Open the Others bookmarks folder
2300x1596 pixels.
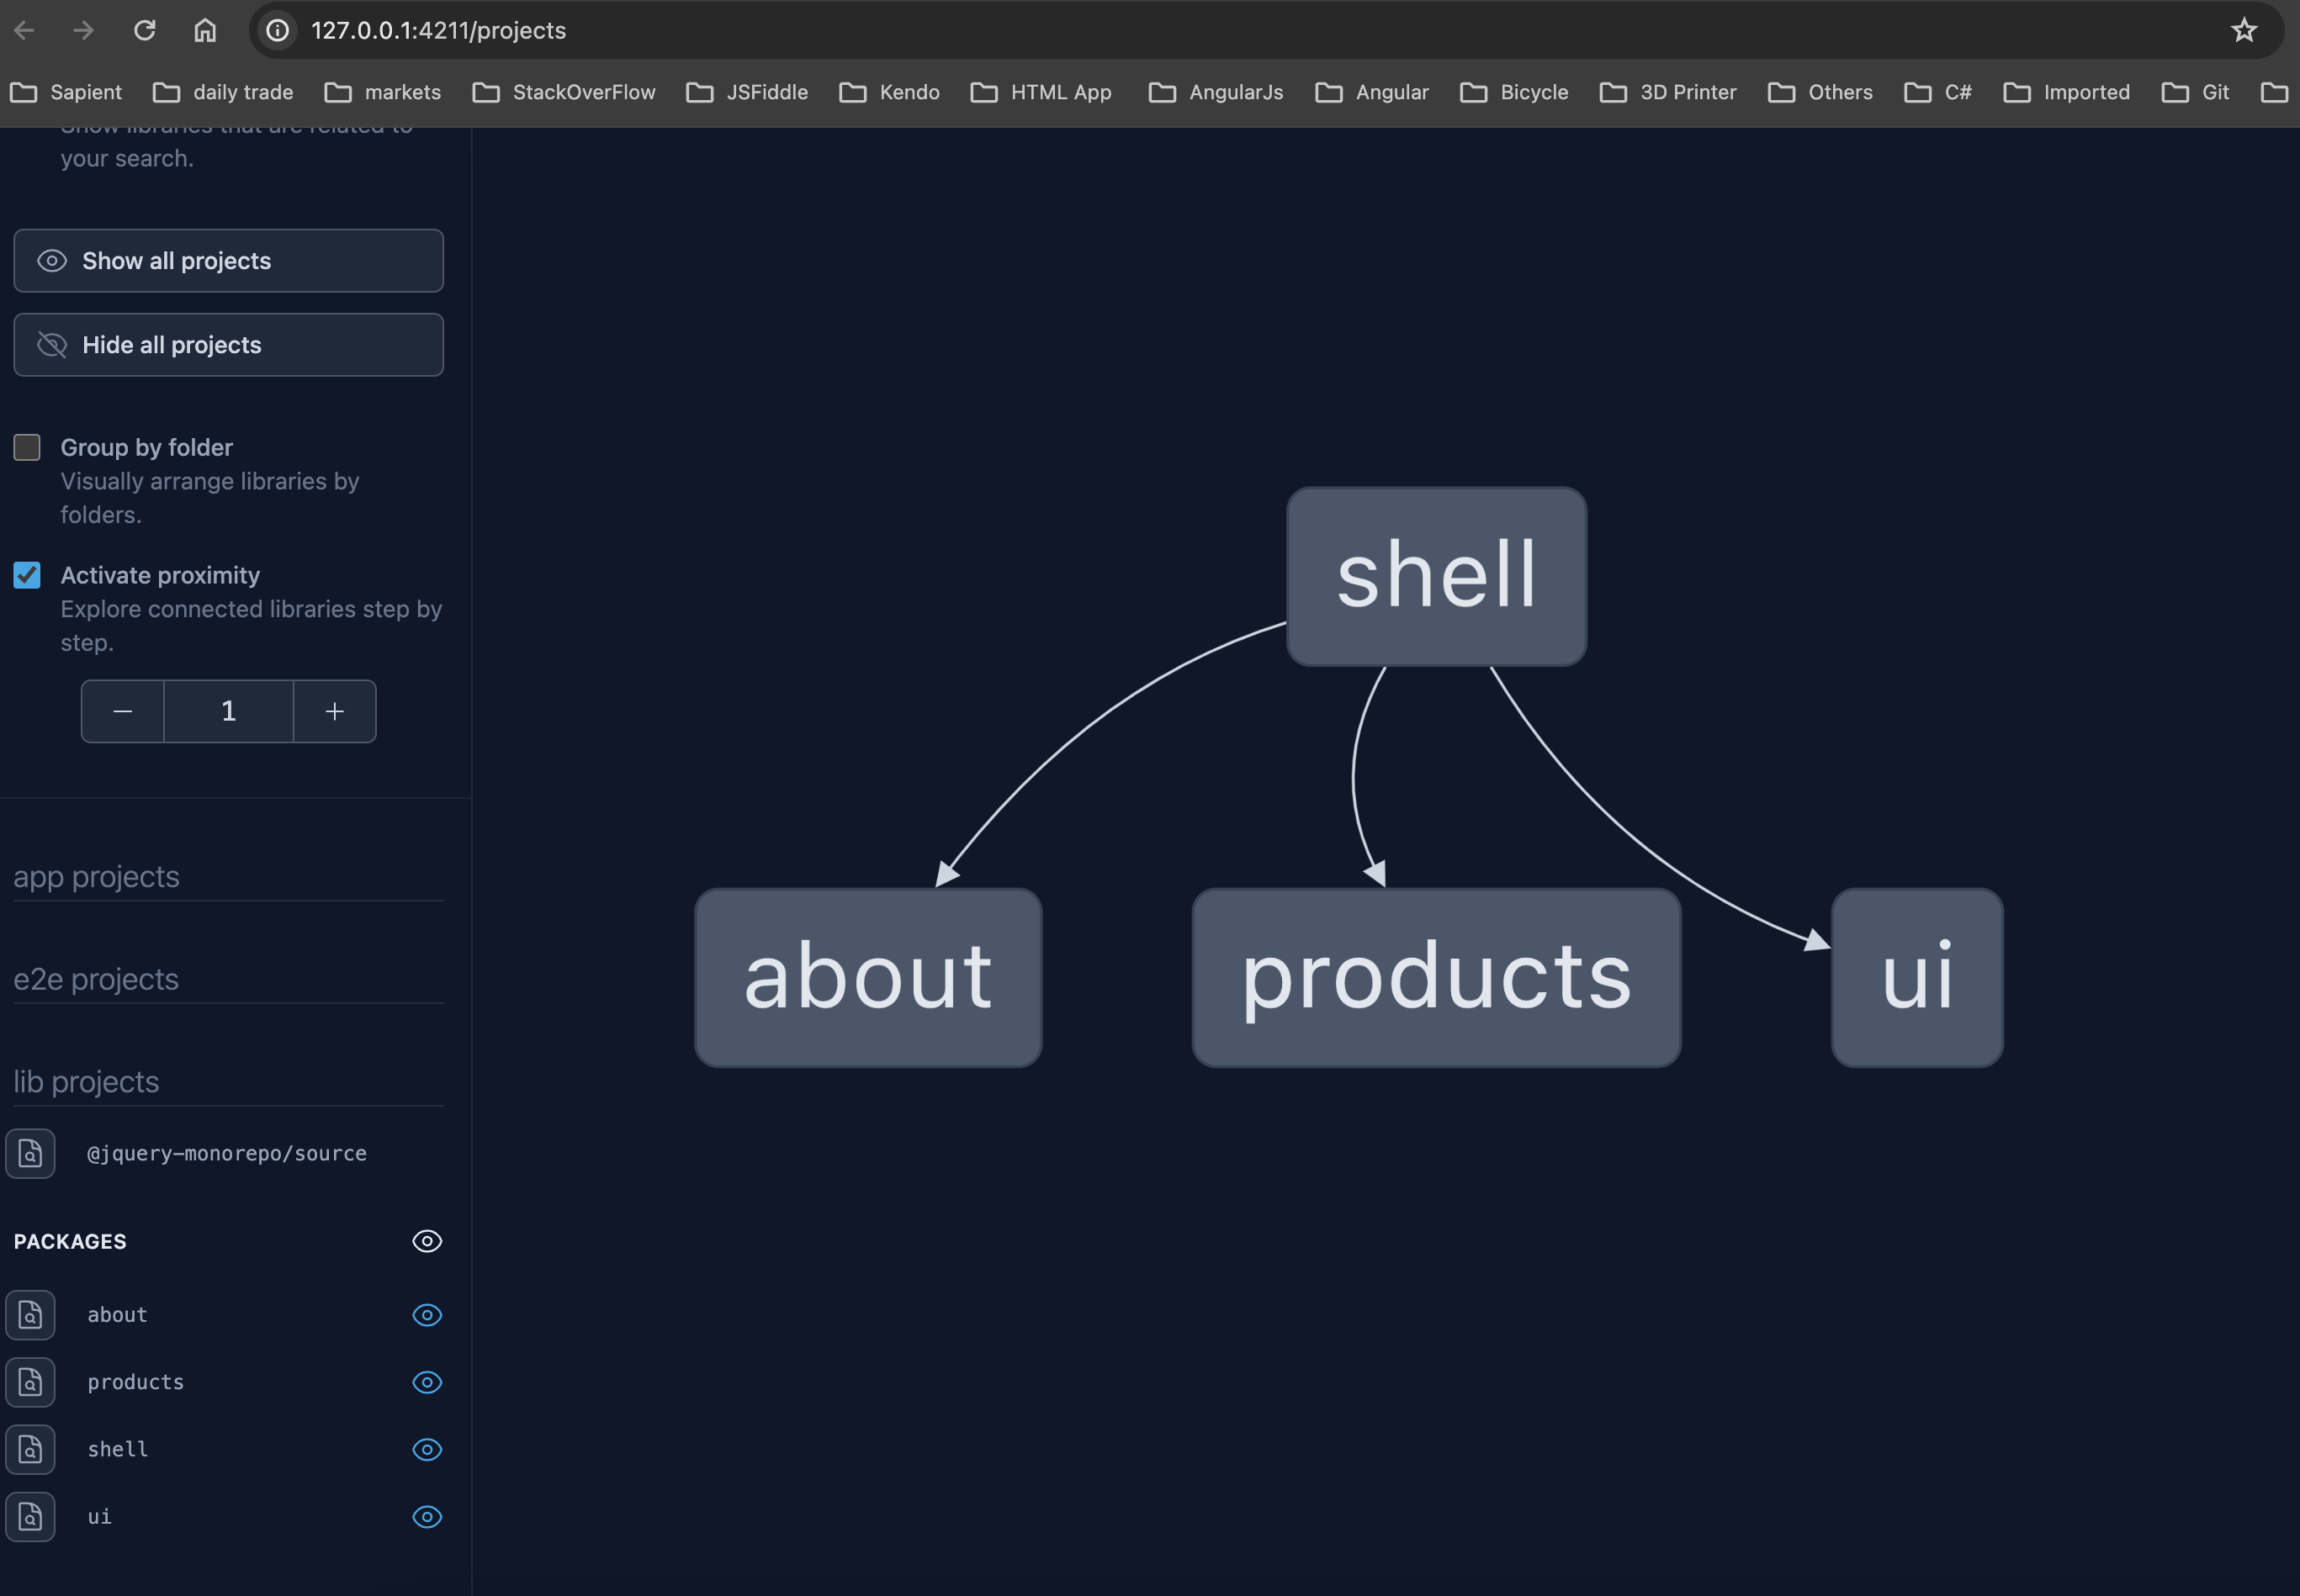click(x=1820, y=92)
